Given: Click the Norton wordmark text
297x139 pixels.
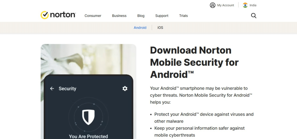Looking at the screenshot, I should click(x=63, y=15).
